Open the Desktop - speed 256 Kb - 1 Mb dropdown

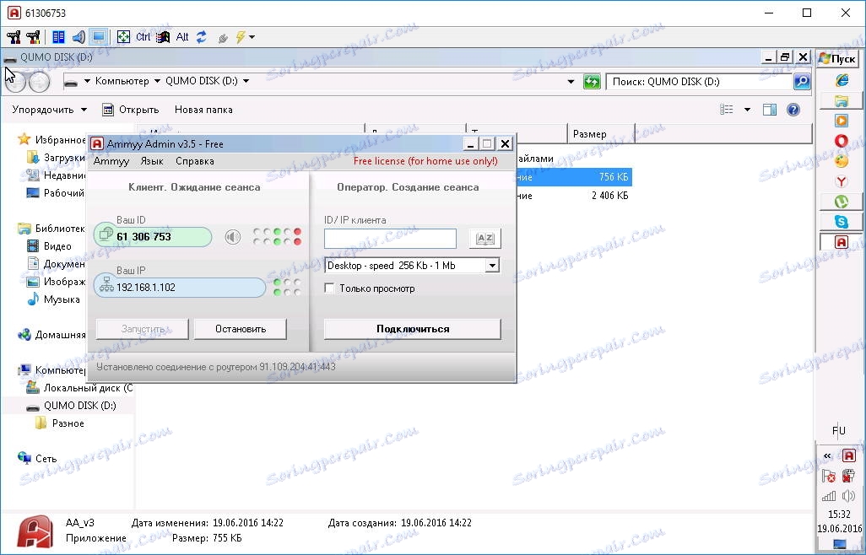point(412,266)
